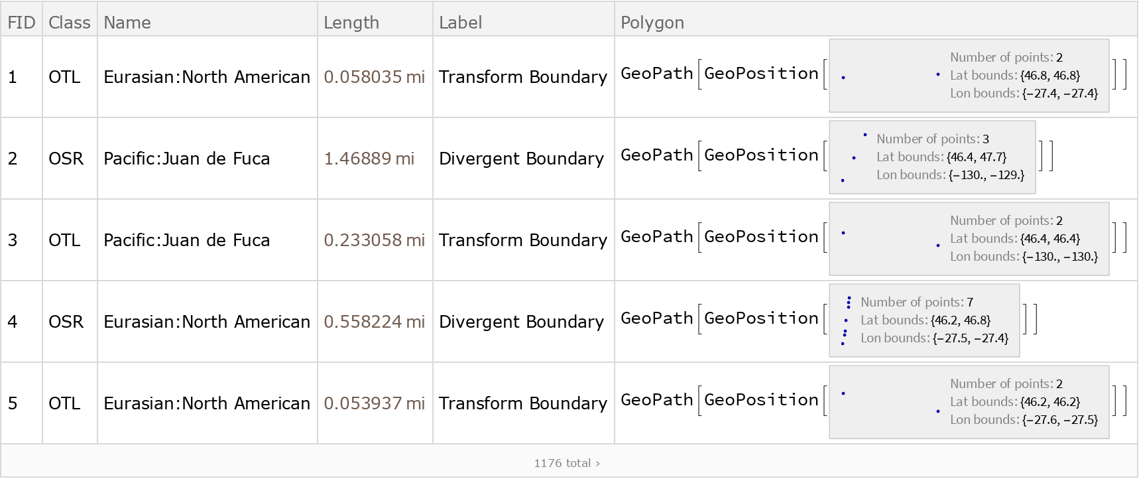The width and height of the screenshot is (1139, 479).
Task: Open the 7-point GeoPosition summary in row 4
Action: 924,320
